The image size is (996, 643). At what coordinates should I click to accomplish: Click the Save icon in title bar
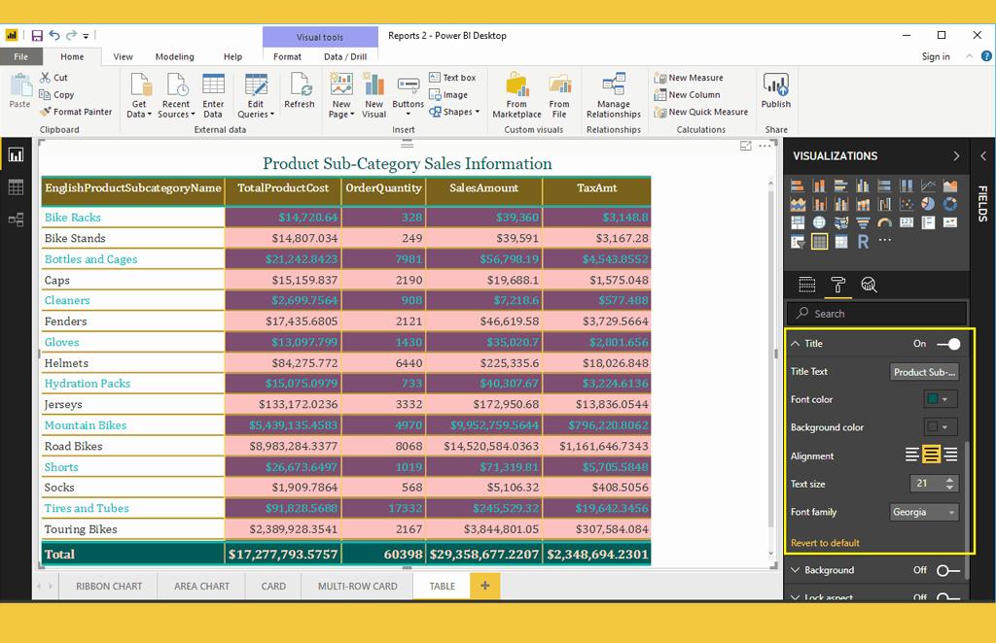click(x=37, y=36)
